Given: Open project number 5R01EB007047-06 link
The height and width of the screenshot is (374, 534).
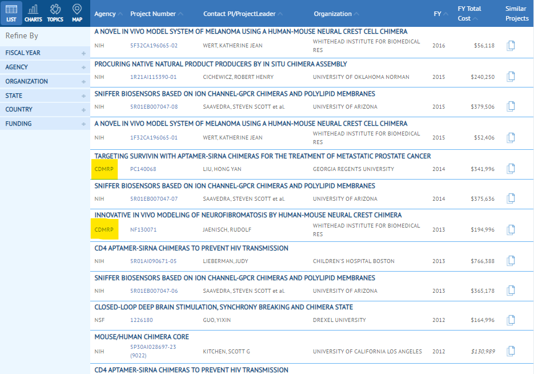Looking at the screenshot, I should point(154,291).
